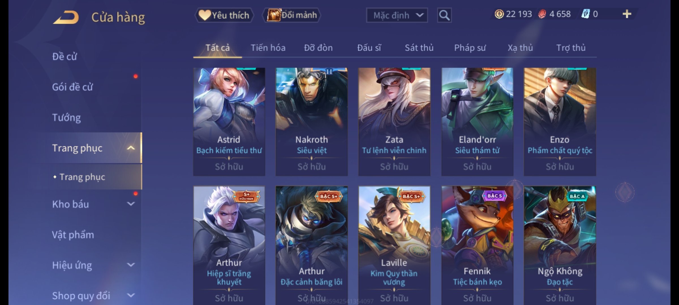Select Zata Tư lệnh viễn chinh skin

(394, 122)
